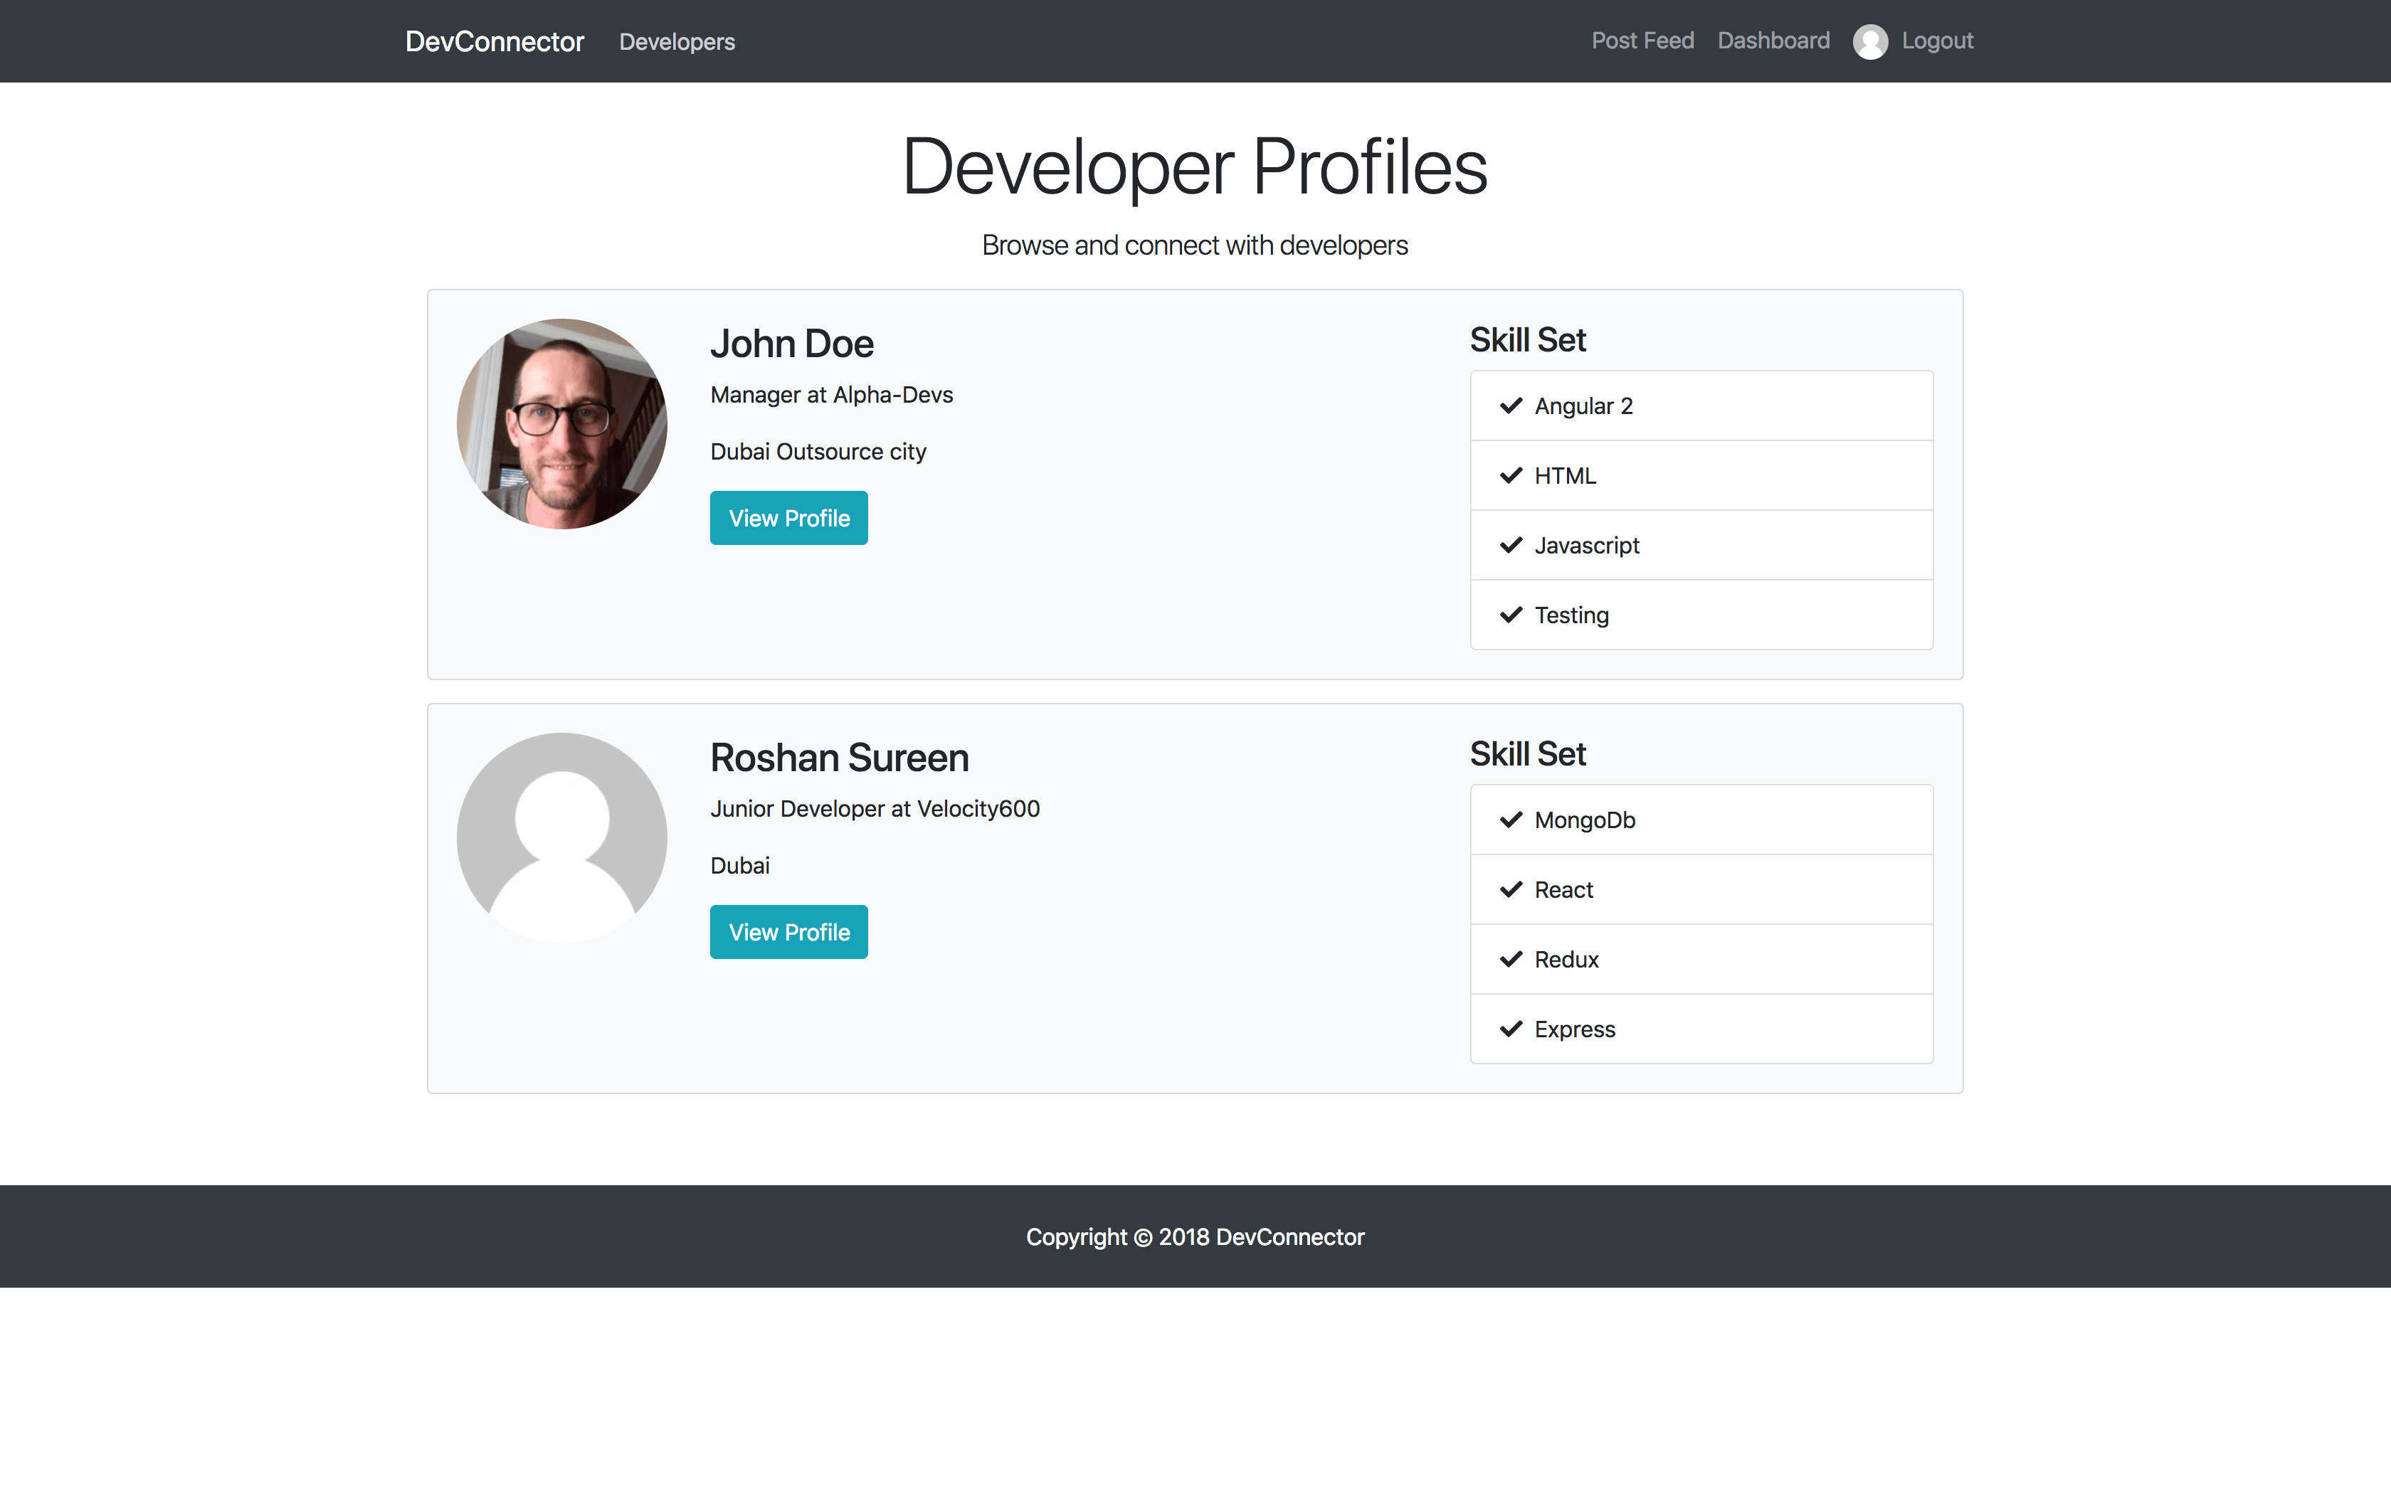The image size is (2391, 1494).
Task: Click the checkmark icon next to Testing
Action: pos(1511,615)
